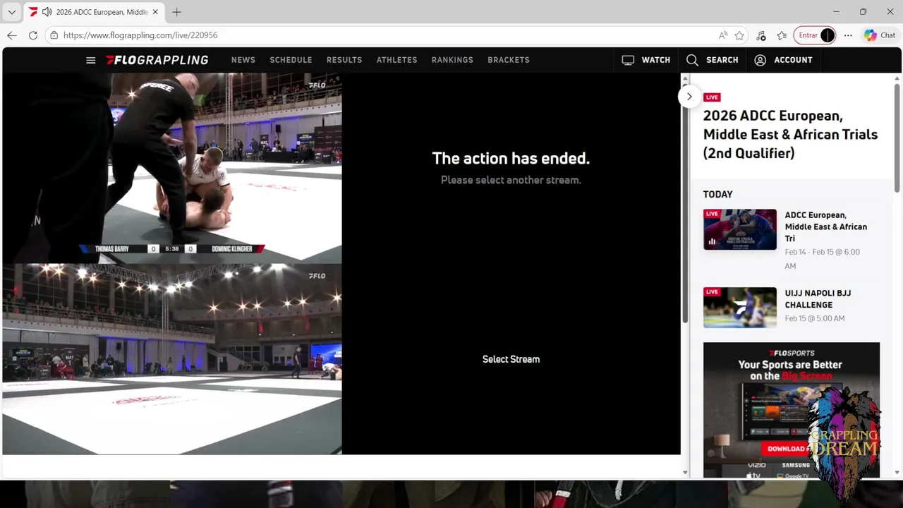Click the player area vertical scrollbar
Viewport: 903px width, 508px height.
pyautogui.click(x=684, y=205)
